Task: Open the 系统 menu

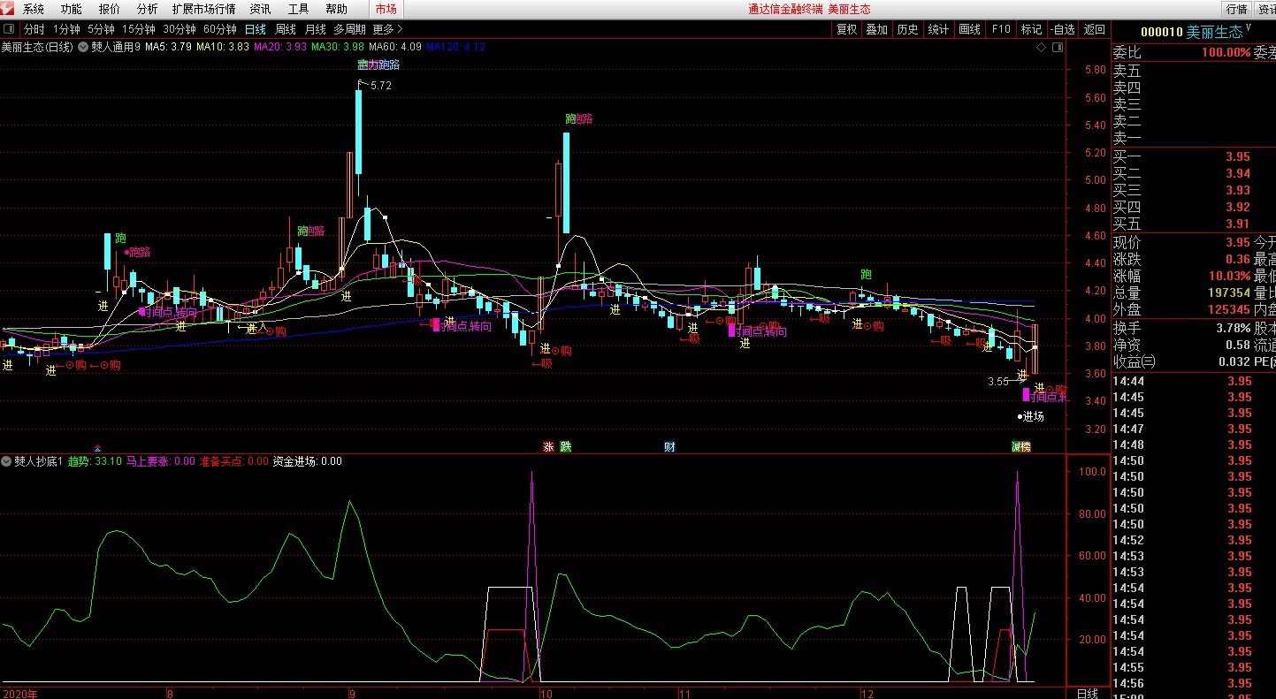Action: 34,9
